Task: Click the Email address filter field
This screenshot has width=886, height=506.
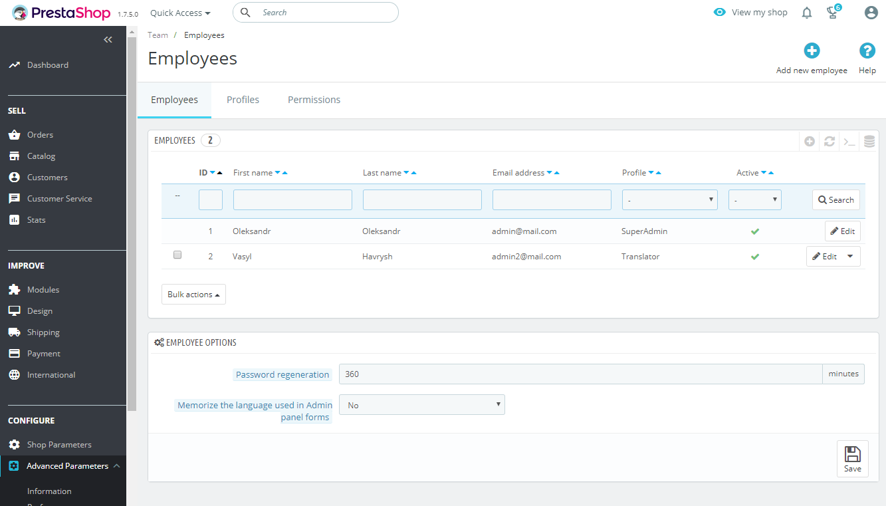Action: (552, 200)
